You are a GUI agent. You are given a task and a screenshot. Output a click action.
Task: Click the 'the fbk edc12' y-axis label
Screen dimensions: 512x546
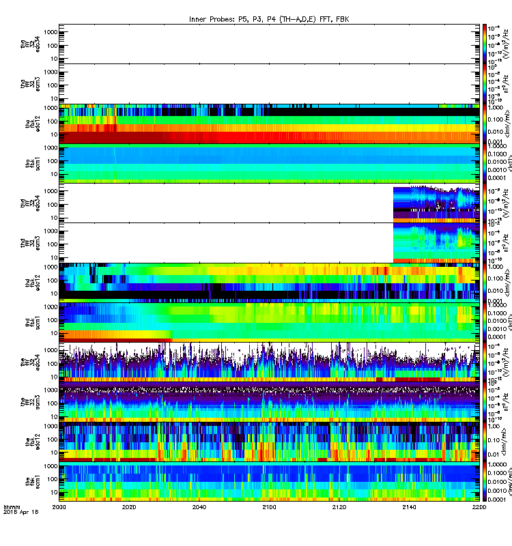pyautogui.click(x=33, y=442)
